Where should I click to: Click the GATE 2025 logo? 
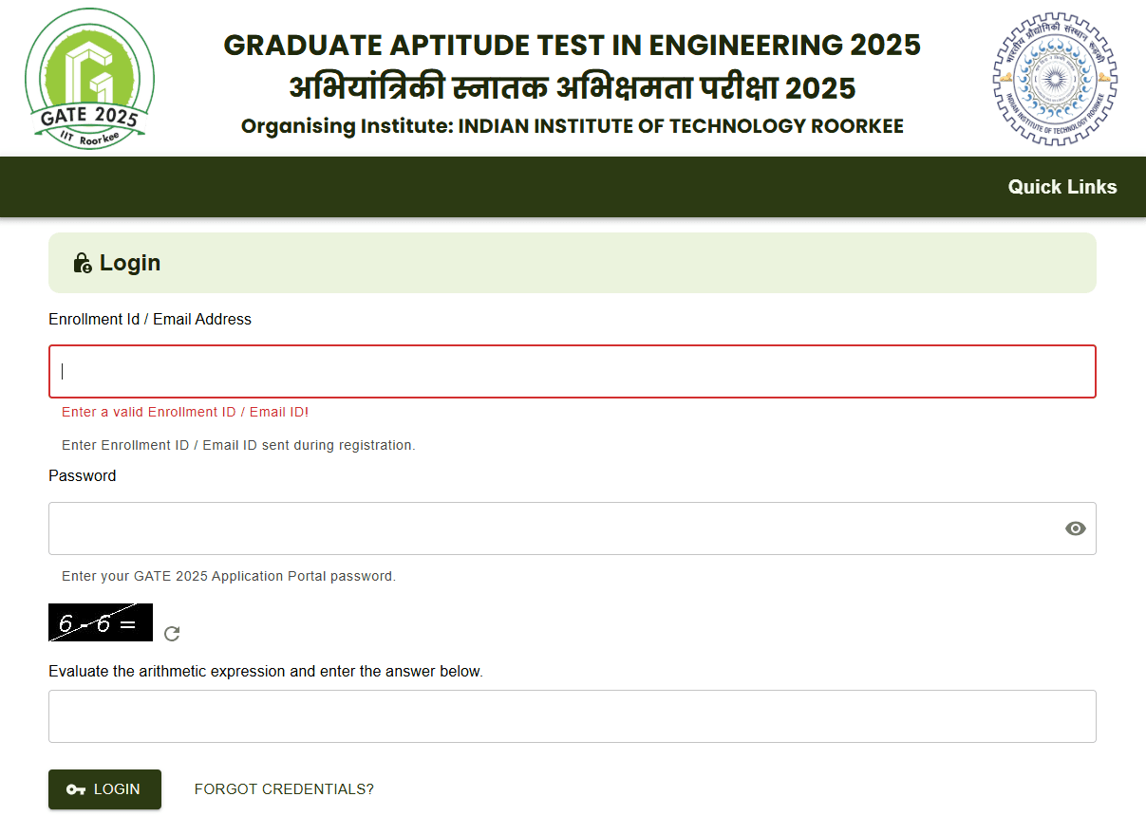(89, 78)
